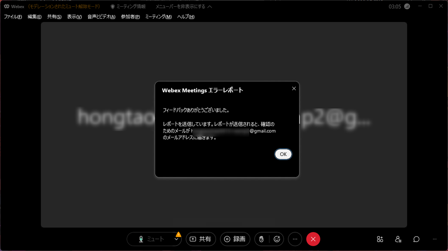Open the chat panel icon

point(416,239)
